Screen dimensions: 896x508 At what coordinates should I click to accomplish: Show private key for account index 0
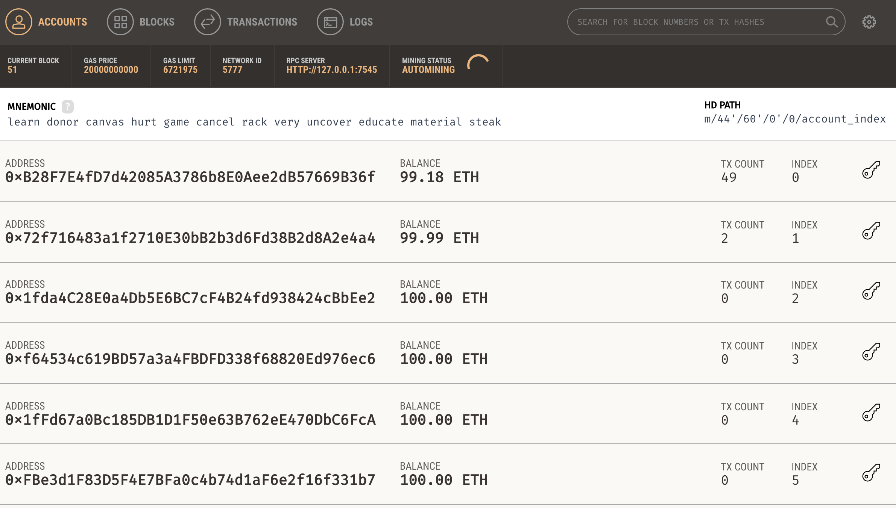coord(871,170)
